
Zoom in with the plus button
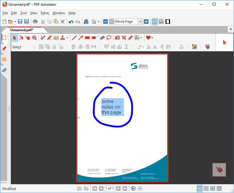pos(146,22)
